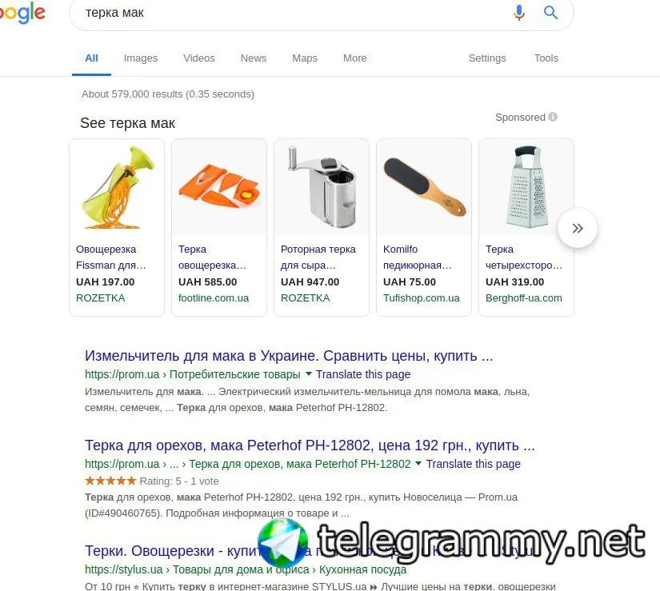The height and width of the screenshot is (591, 660).
Task: Open the More search options menu
Action: [x=355, y=58]
